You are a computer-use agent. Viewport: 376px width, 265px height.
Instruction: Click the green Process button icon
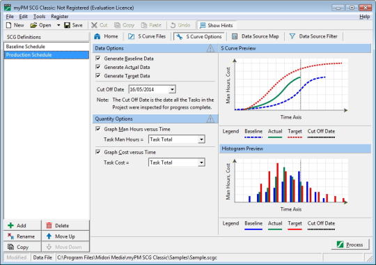[340, 245]
